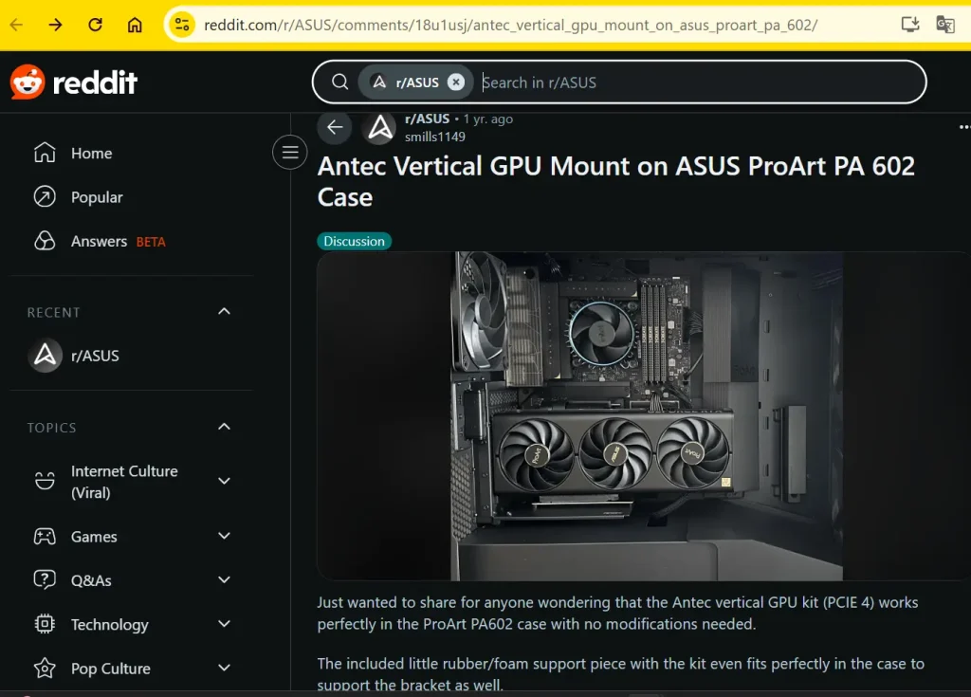Viewport: 971px width, 697px height.
Task: Expand the Games topic
Action: 224,536
